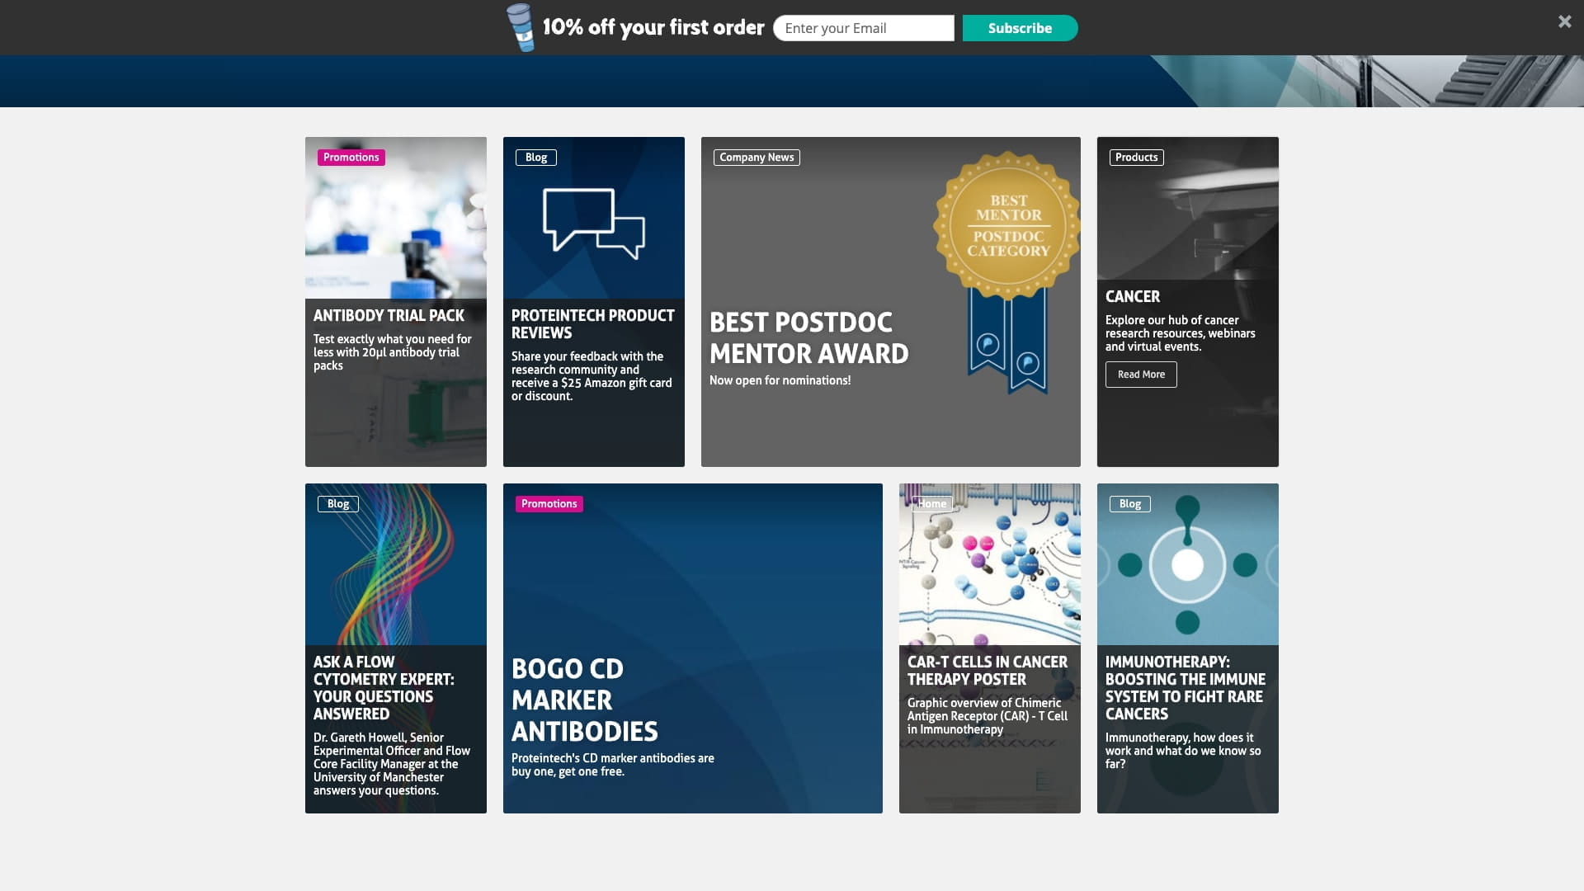Screen dimensions: 1584x891
Task: Click 'Proteintech's CD marker antibodies are buy one' text
Action: coord(613,765)
